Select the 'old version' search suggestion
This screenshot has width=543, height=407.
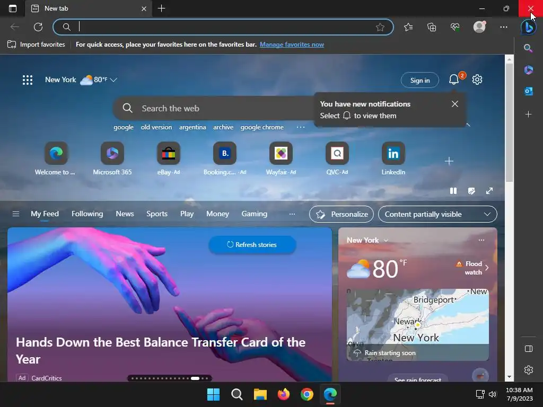[156, 127]
